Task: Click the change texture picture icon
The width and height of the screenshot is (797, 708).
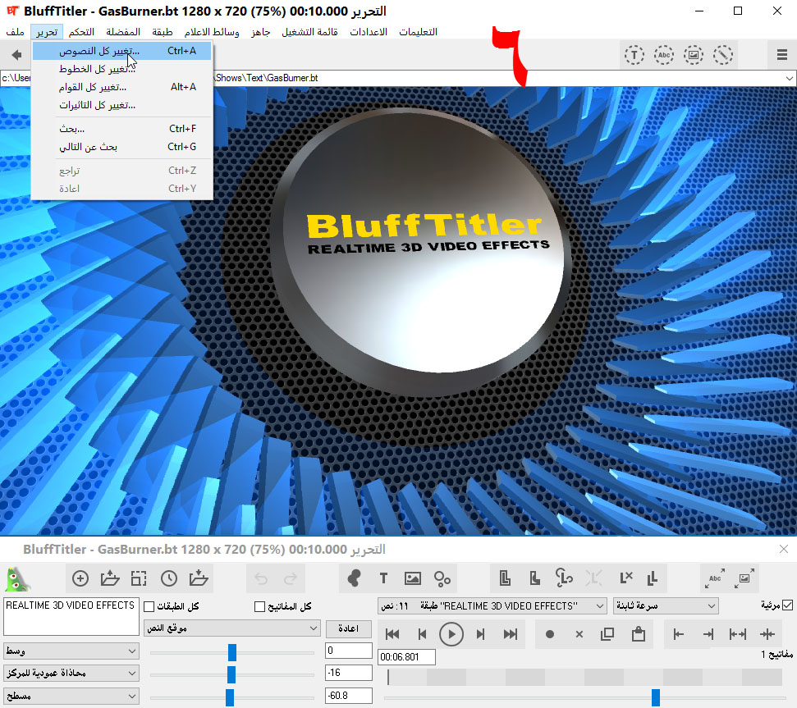Action: [413, 578]
